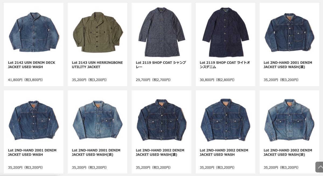
Task: Open the Lot 2119 SHOP COAT ライトオンスデニム title link
Action: point(225,65)
